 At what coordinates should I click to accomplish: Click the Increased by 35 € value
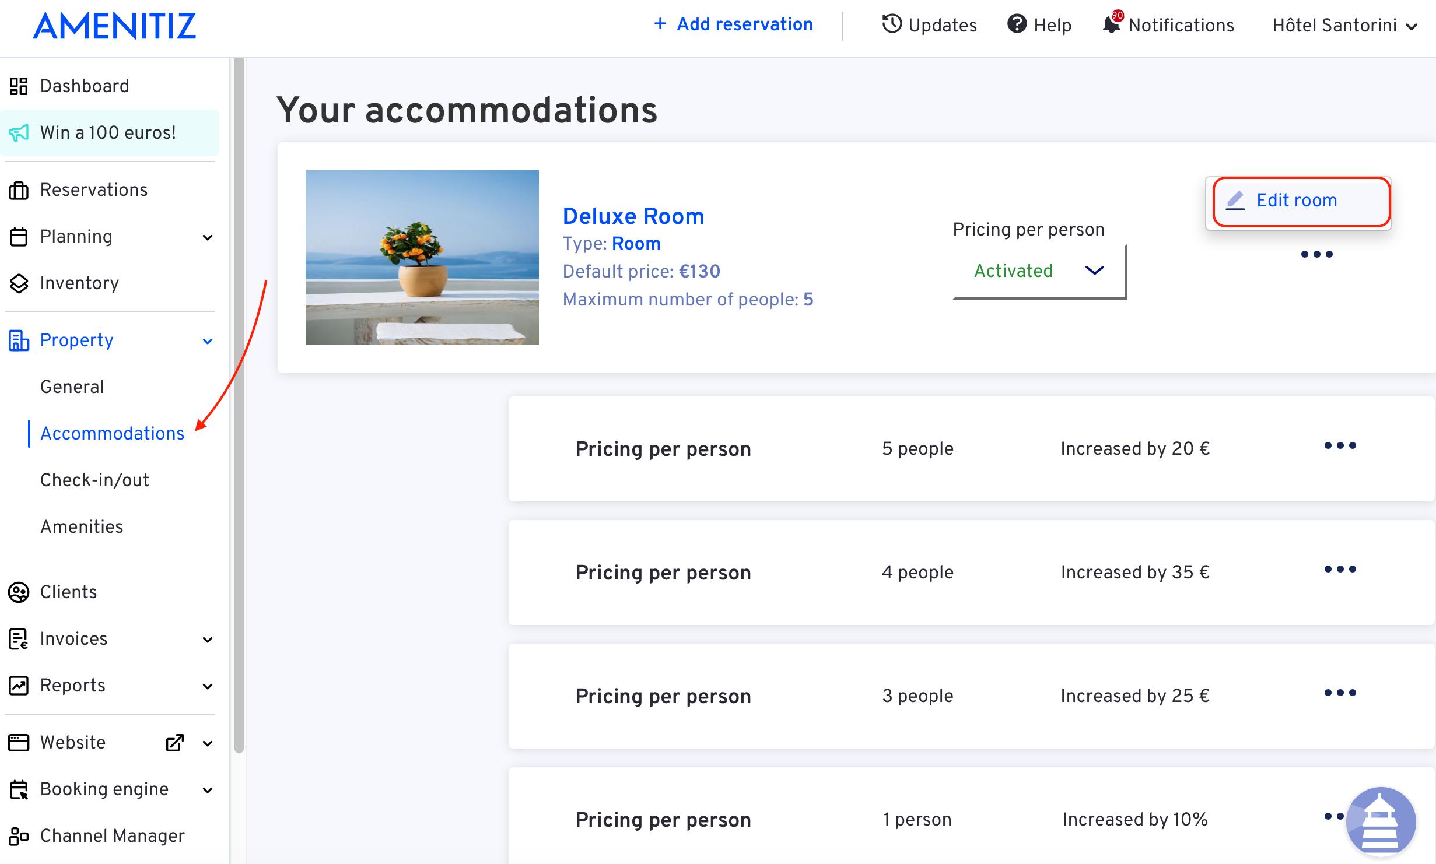[1135, 572]
